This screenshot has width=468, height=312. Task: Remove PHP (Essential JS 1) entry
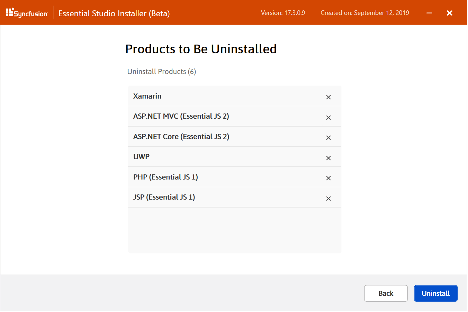[328, 178]
